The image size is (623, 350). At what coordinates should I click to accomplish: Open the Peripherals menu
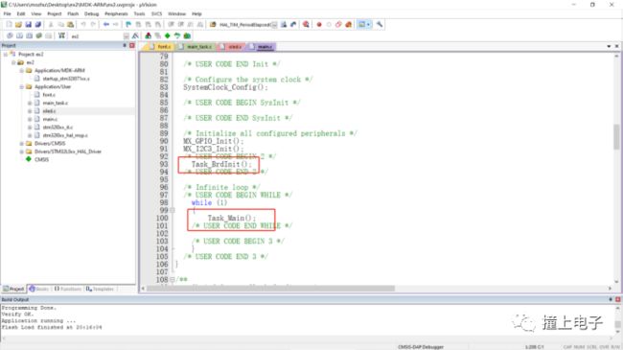[116, 14]
